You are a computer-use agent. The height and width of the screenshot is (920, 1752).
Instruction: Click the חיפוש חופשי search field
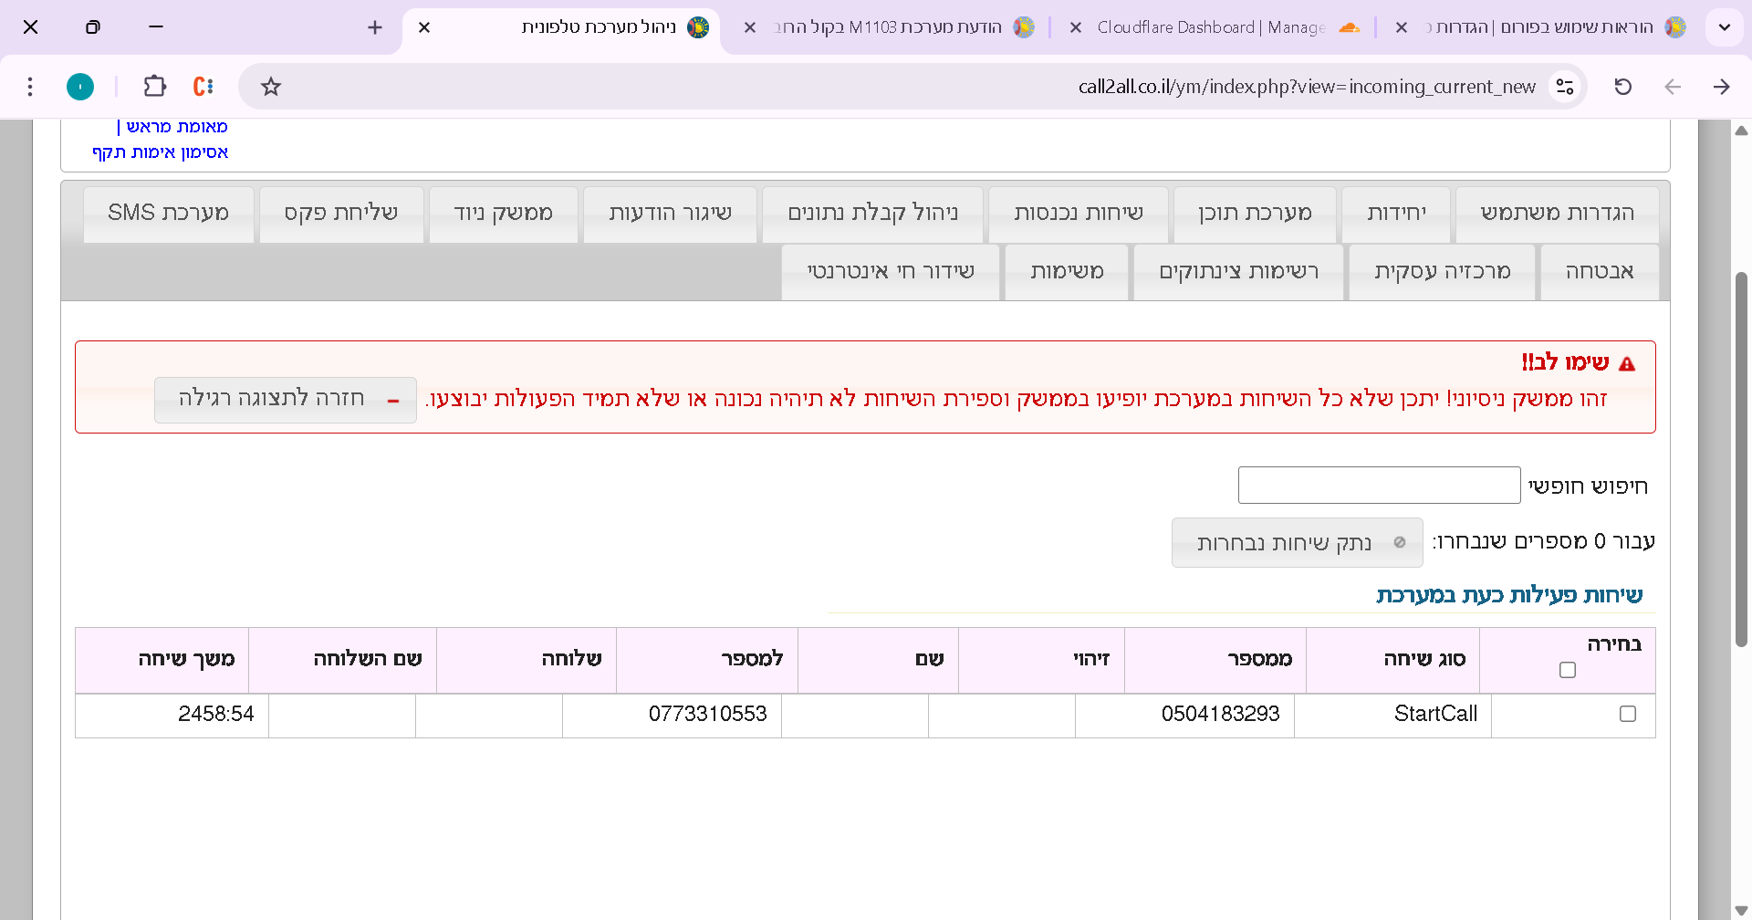[x=1379, y=486]
